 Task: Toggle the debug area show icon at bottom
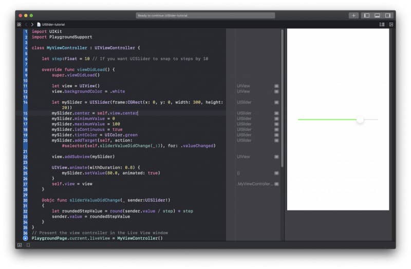click(20, 245)
